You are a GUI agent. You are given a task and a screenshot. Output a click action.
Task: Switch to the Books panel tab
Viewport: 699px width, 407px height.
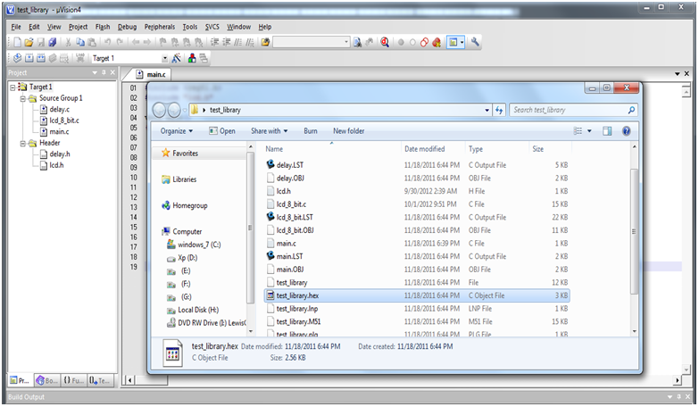46,380
